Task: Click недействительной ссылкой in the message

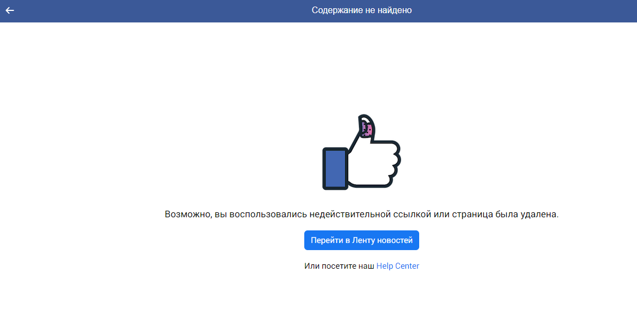Action: [x=370, y=214]
